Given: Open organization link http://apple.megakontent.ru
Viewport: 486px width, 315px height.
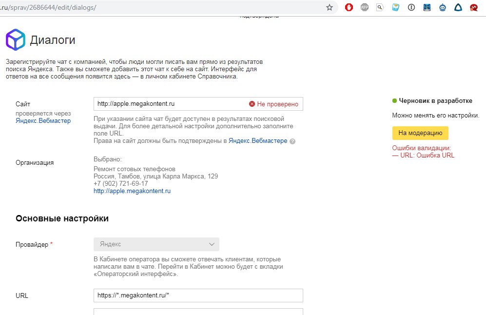Looking at the screenshot, I should tap(132, 191).
